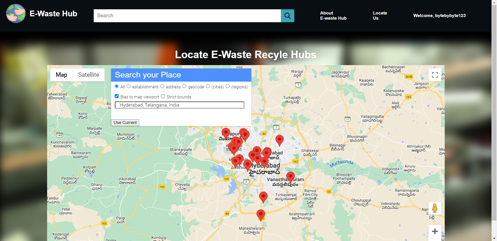Switch to Map view
Viewport: 497px width, 241px height.
tap(61, 75)
